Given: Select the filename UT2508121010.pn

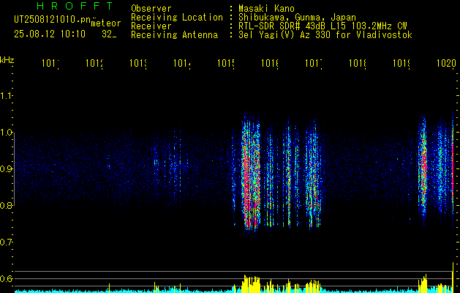Looking at the screenshot, I should 53,19.
